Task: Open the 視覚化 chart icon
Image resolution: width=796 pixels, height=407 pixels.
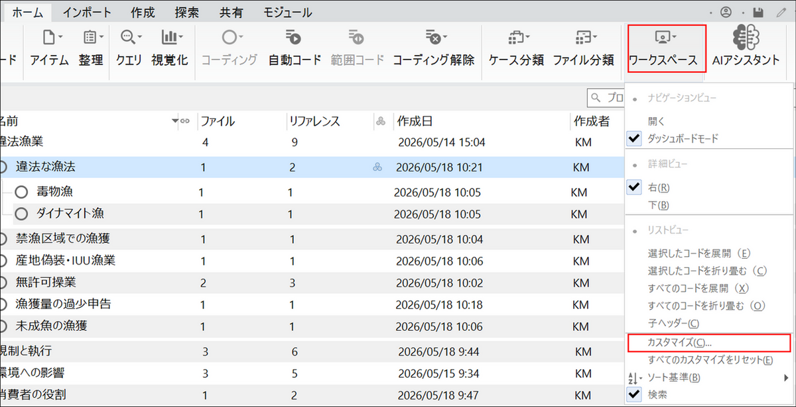Action: click(x=170, y=37)
